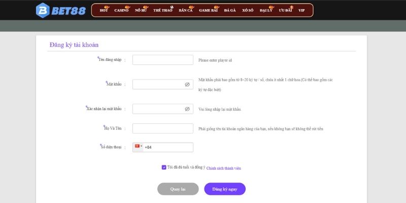406x203 pixels.
Task: Open the BẮN CÁ menu
Action: pos(186,11)
